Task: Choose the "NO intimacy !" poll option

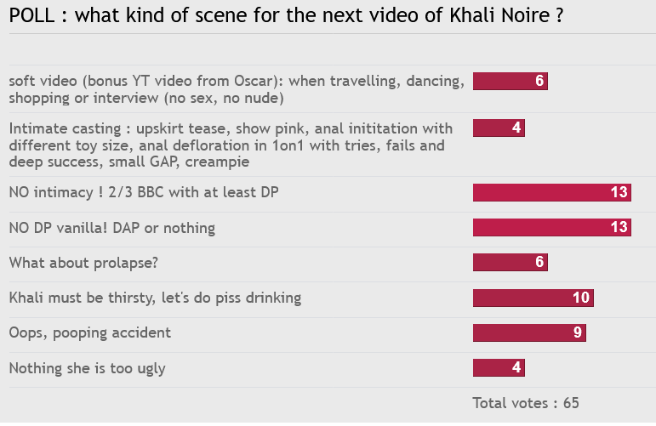Action: click(144, 193)
